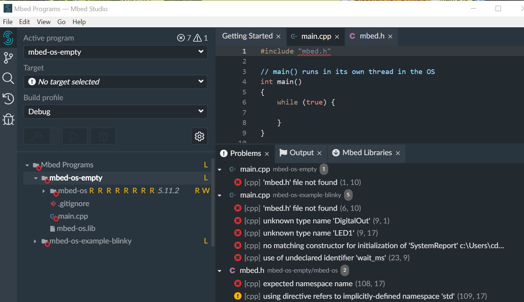Open the Target dropdown
Image resolution: width=524 pixels, height=302 pixels.
click(116, 82)
